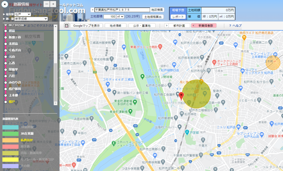This screenshot has height=171, width=283.
Task: Click the 松戸神社 shrine marker
Action: 182,114
